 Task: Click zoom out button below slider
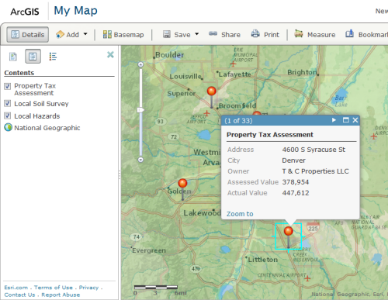coord(140,160)
